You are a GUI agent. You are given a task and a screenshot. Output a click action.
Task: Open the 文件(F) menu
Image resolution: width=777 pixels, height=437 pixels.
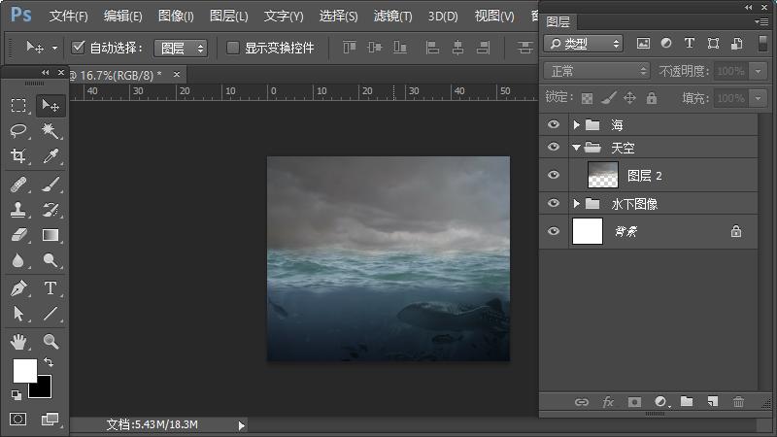click(x=68, y=17)
